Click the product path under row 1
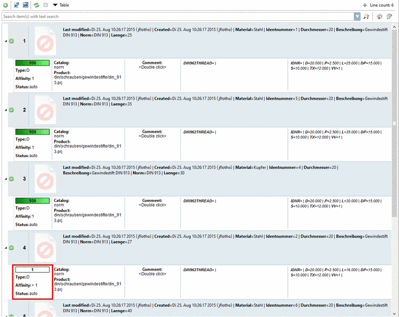 88,80
